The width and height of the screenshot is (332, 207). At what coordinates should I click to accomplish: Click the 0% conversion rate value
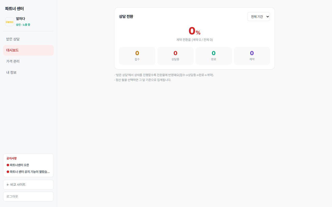coord(195,31)
